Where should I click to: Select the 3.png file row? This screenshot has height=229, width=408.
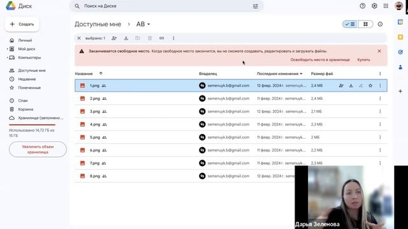(231, 111)
